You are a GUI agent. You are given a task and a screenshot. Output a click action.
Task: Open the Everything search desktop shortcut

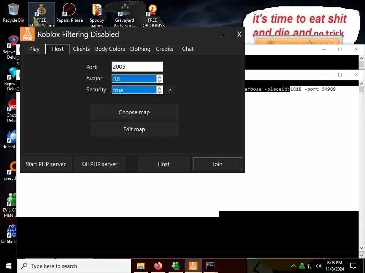[x=10, y=171]
